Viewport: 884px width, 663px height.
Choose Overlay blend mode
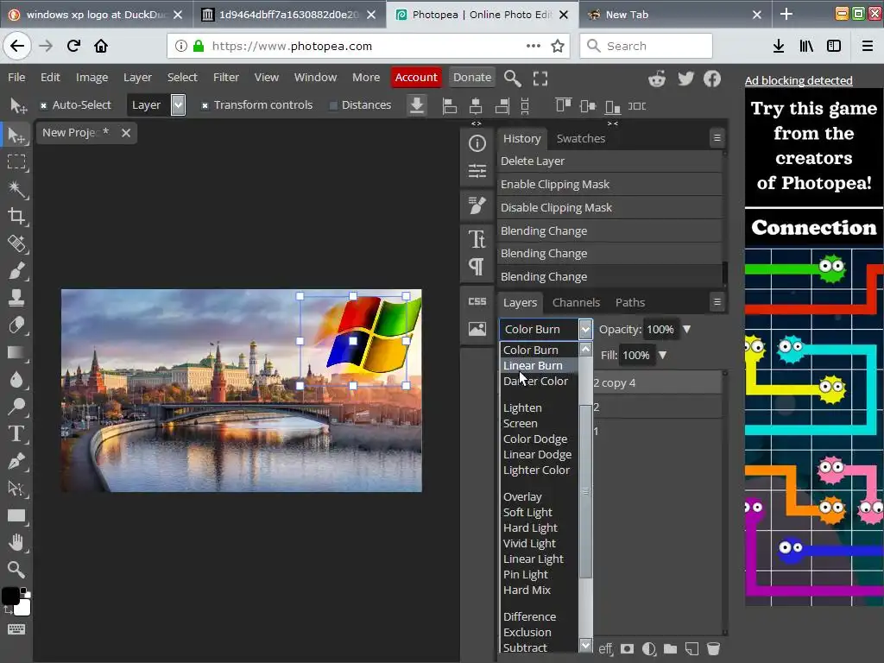coord(539,496)
